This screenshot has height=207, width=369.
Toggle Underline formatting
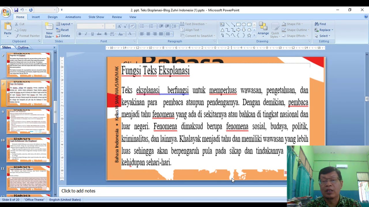pos(92,34)
